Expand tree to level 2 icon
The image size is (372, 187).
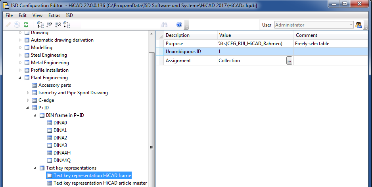pos(49,25)
